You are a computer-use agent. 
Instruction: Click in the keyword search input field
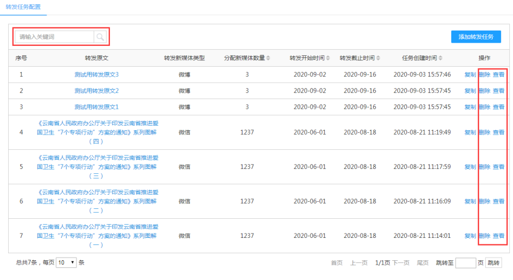coord(55,37)
